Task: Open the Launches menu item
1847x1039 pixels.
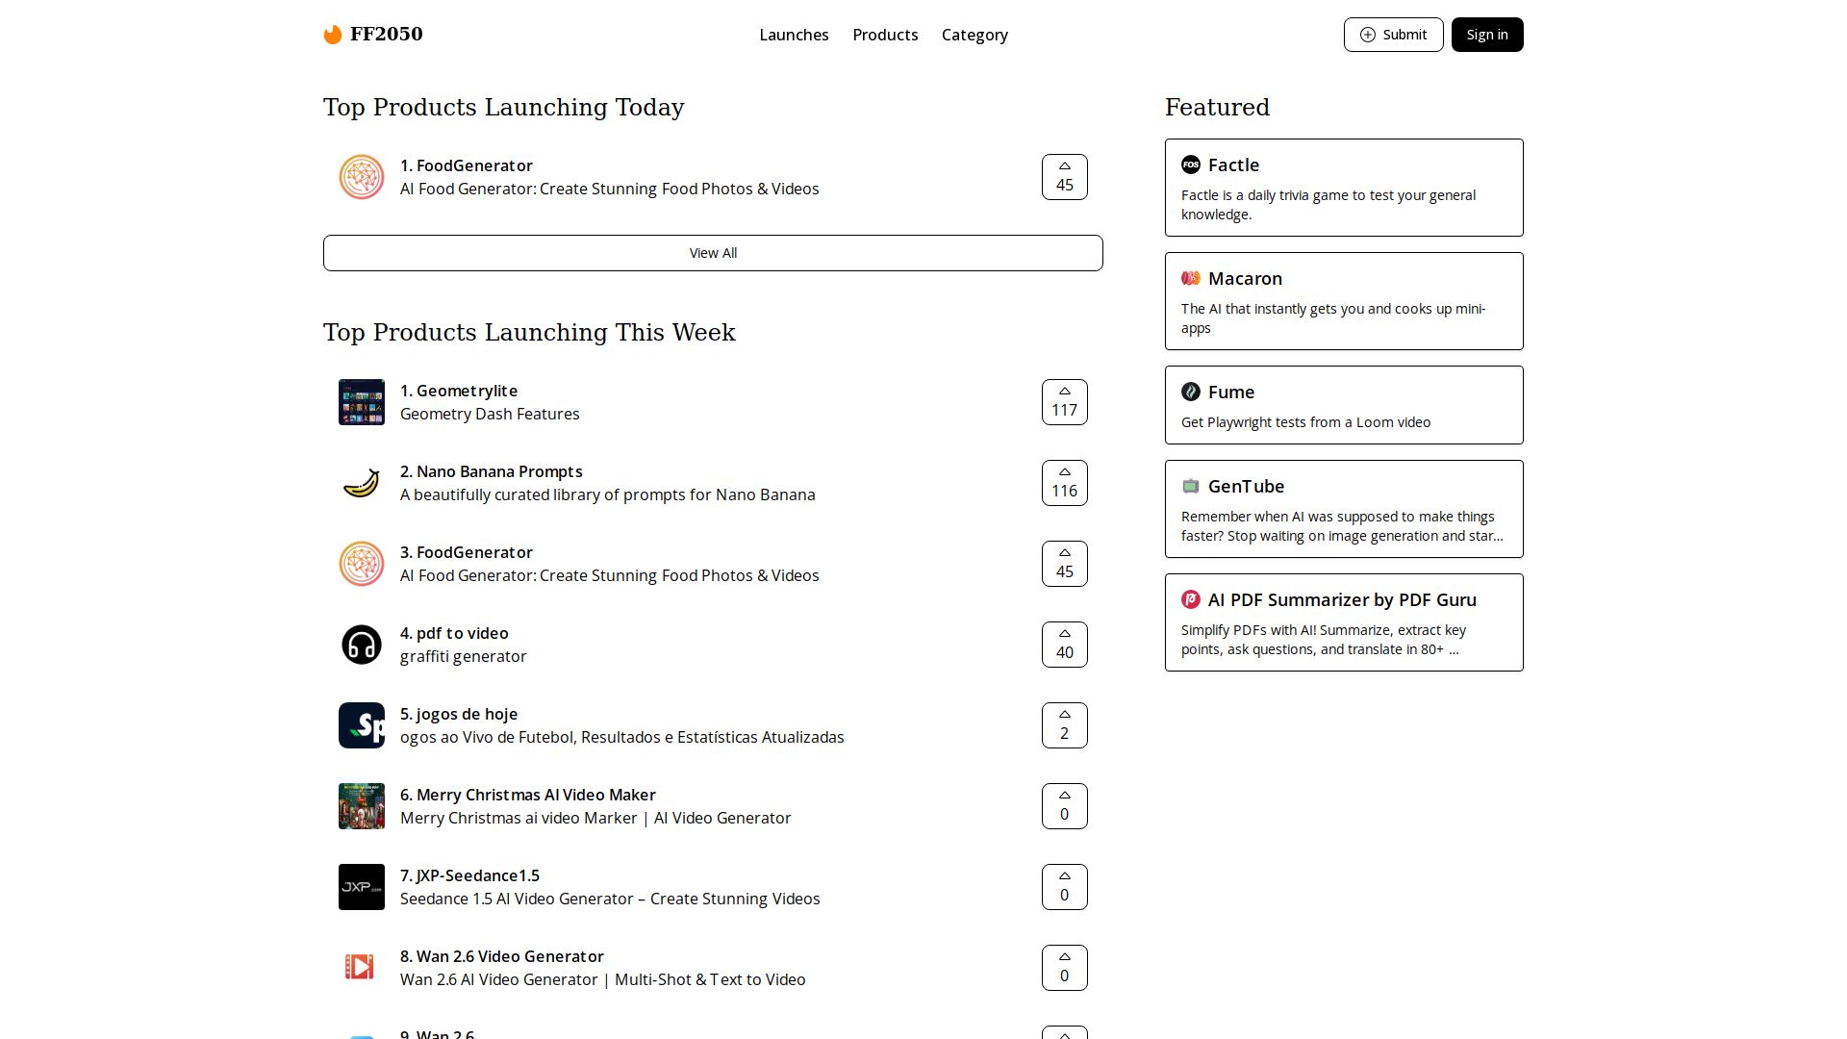Action: [x=794, y=35]
